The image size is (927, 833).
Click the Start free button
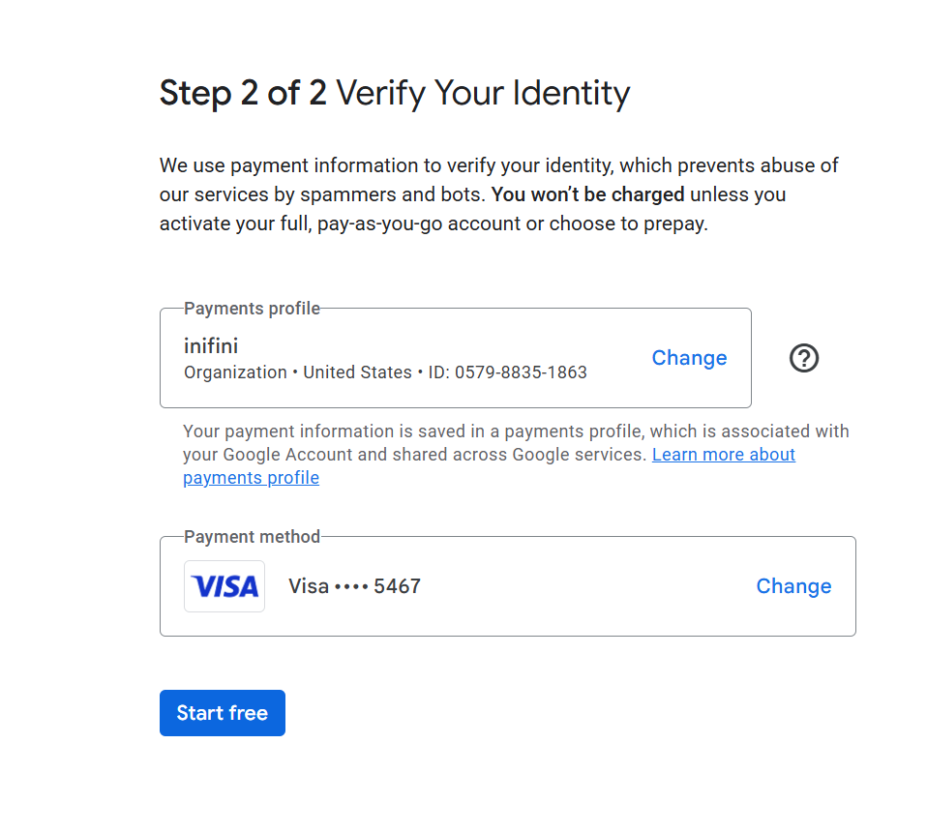(223, 712)
